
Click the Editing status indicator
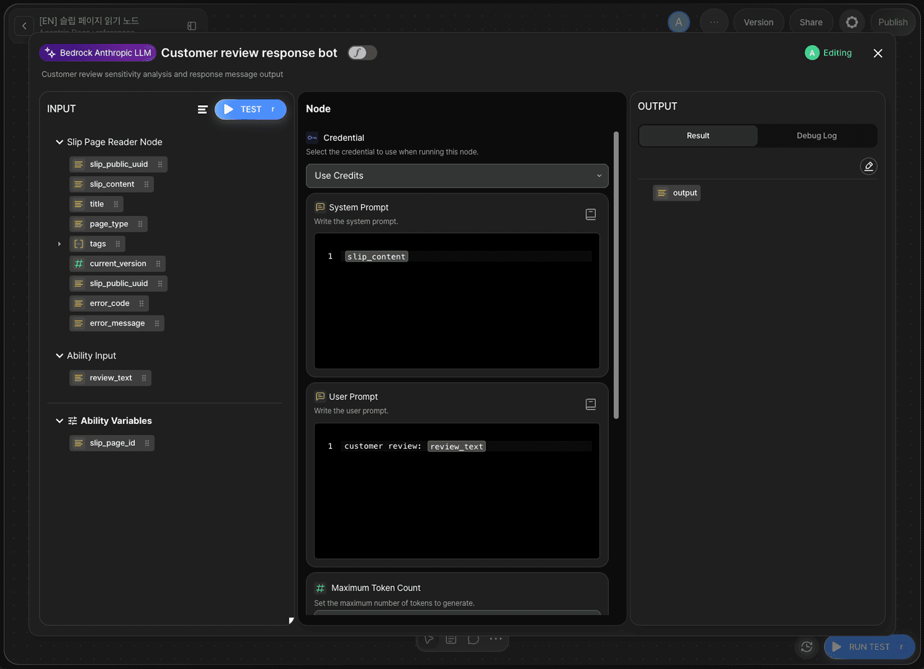pyautogui.click(x=828, y=53)
